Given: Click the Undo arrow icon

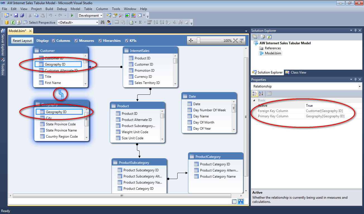Looking at the screenshot, I should tap(50, 16).
